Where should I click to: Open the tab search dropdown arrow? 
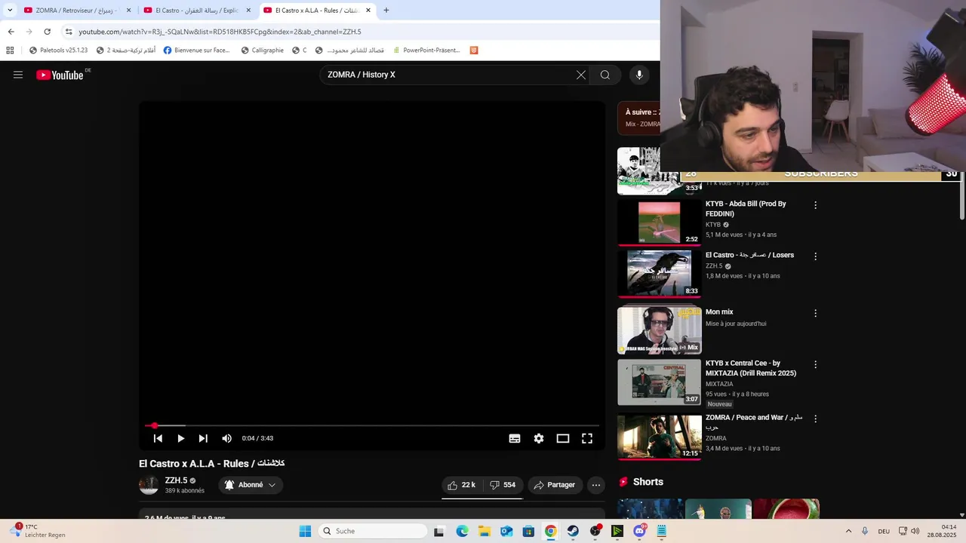tap(10, 11)
